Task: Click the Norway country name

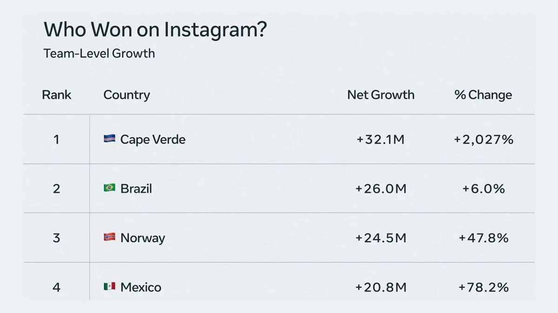Action: tap(143, 238)
